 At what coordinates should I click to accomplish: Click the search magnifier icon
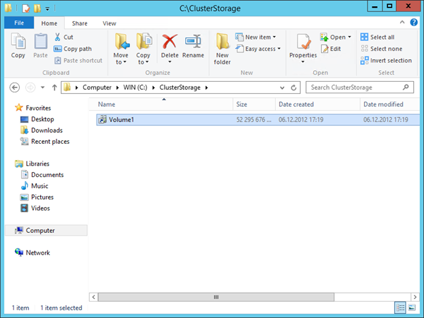tap(406, 87)
